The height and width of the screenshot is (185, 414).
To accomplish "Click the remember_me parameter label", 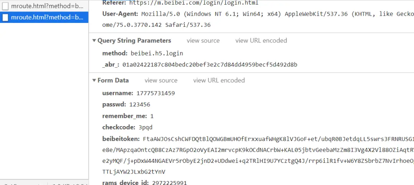I will click(125, 116).
